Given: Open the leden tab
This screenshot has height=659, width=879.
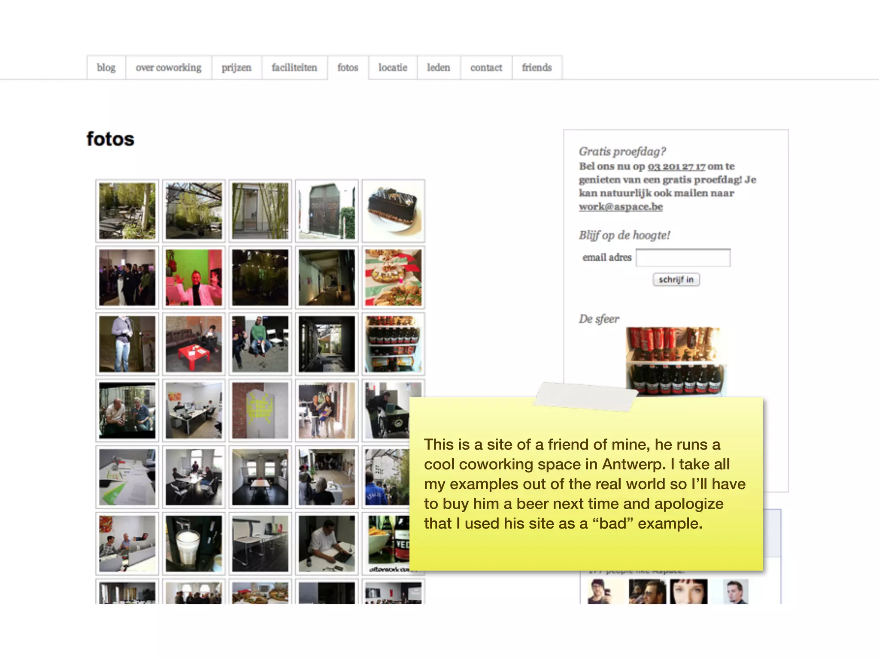Looking at the screenshot, I should click(438, 68).
